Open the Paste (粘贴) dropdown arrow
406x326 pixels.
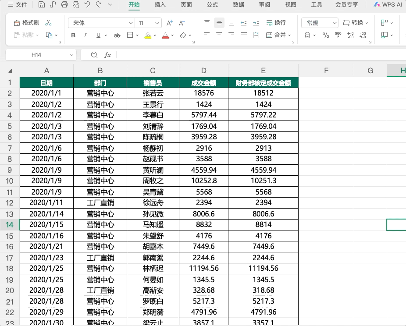[37, 35]
